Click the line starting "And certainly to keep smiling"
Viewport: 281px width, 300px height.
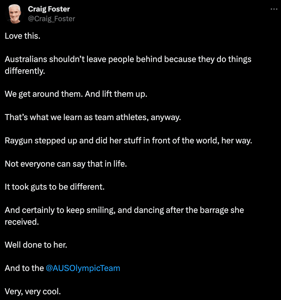(x=124, y=210)
